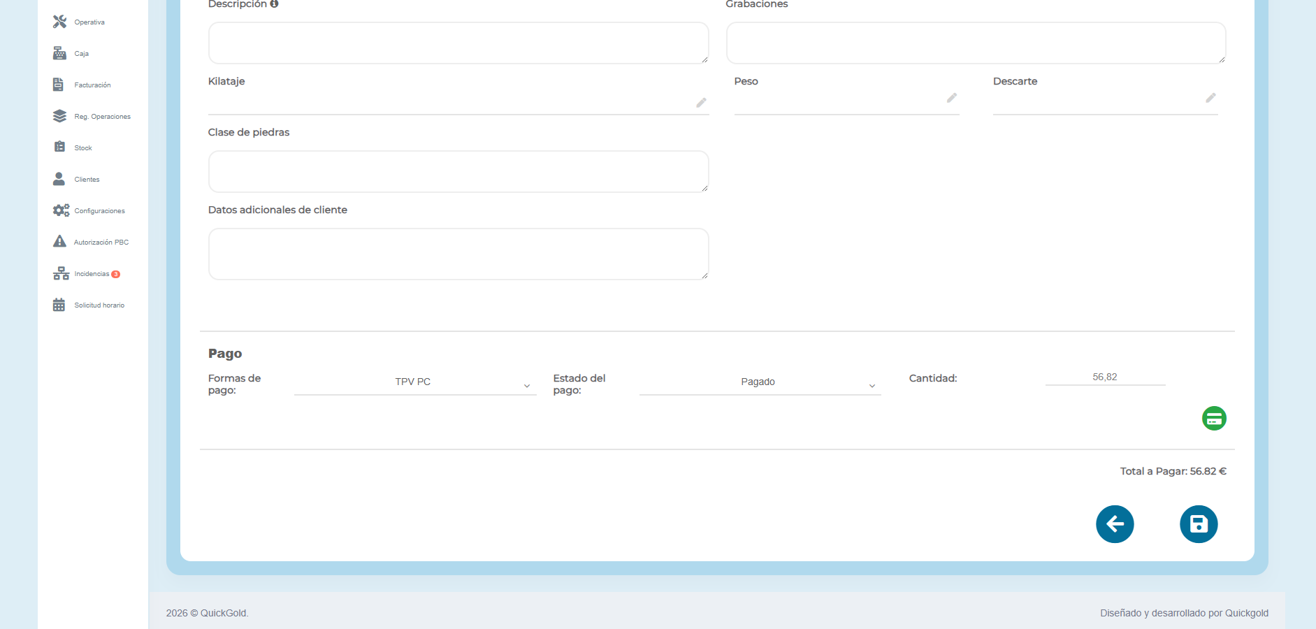Click the Descripción info icon
This screenshot has width=1316, height=629.
tap(274, 4)
